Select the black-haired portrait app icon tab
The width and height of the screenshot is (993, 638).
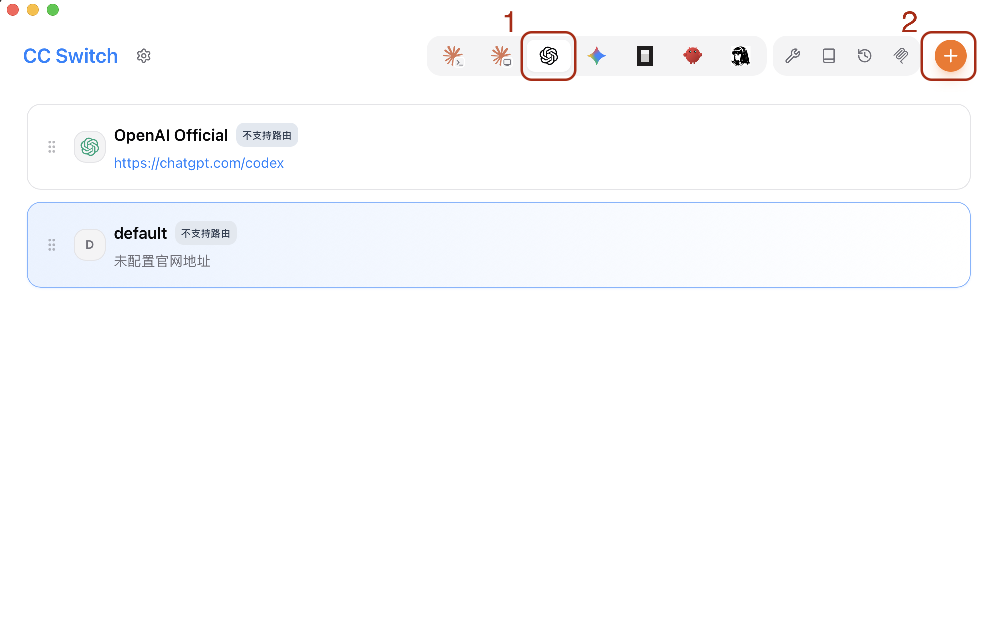[741, 56]
